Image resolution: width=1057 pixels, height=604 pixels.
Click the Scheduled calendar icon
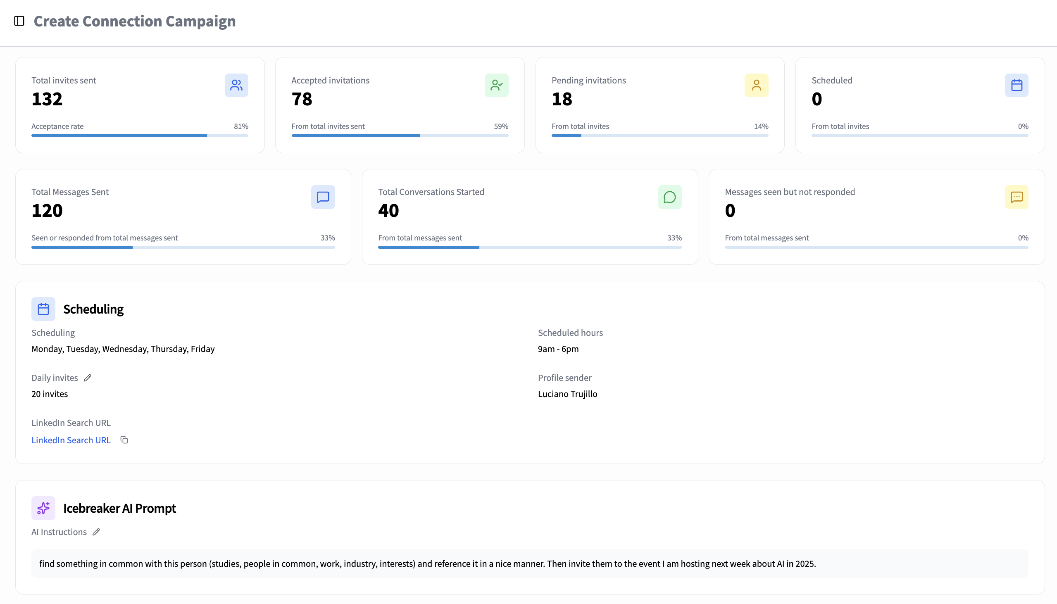click(x=1017, y=85)
